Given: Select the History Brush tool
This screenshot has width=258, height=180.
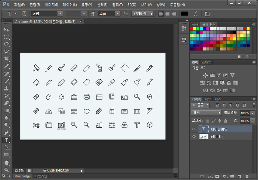Looking at the screenshot, I should tap(6, 96).
